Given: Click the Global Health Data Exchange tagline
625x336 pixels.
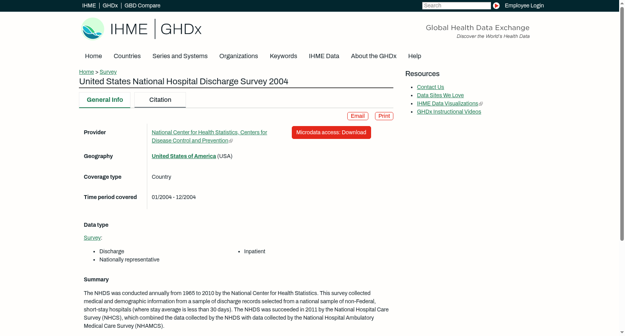Looking at the screenshot, I should [x=477, y=28].
